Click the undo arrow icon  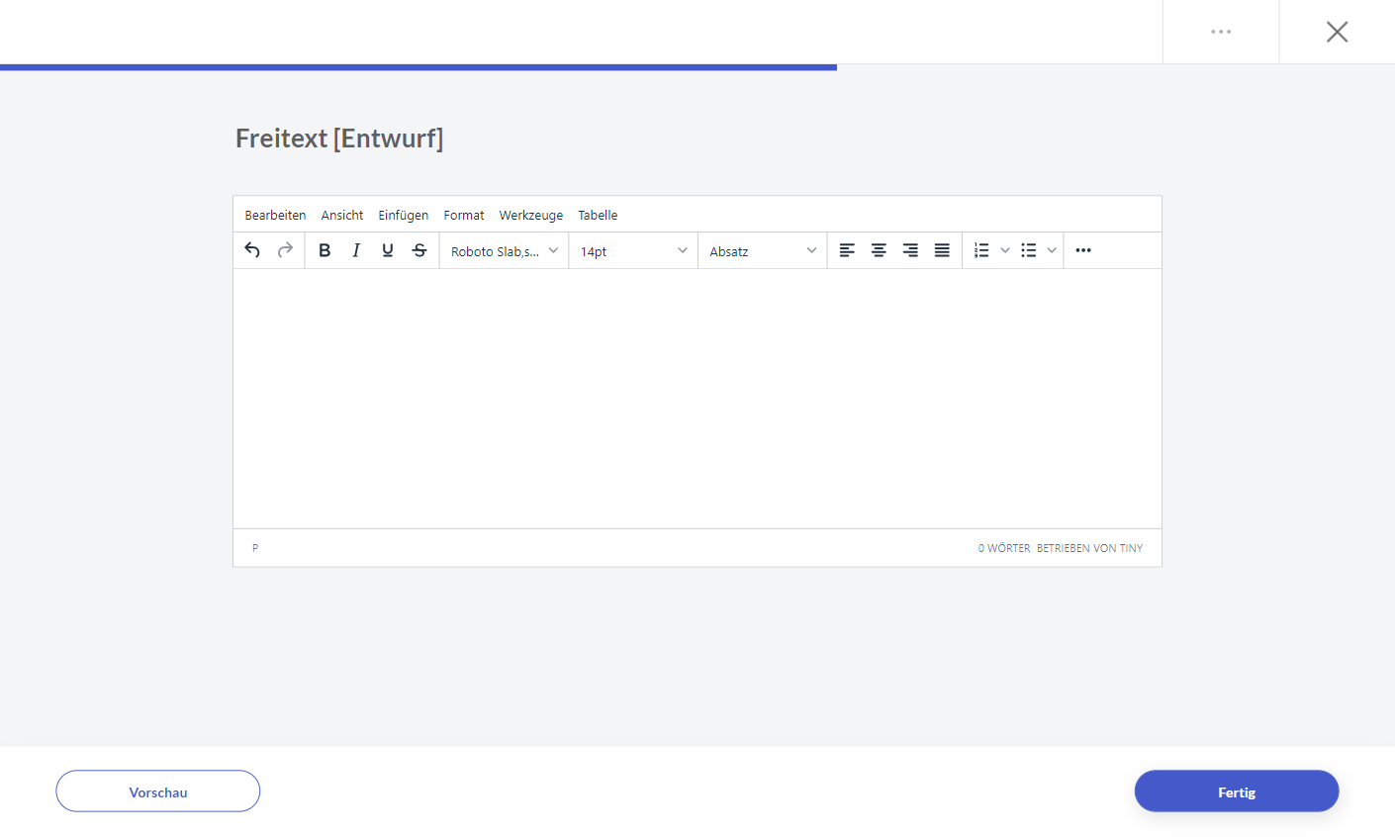point(252,250)
